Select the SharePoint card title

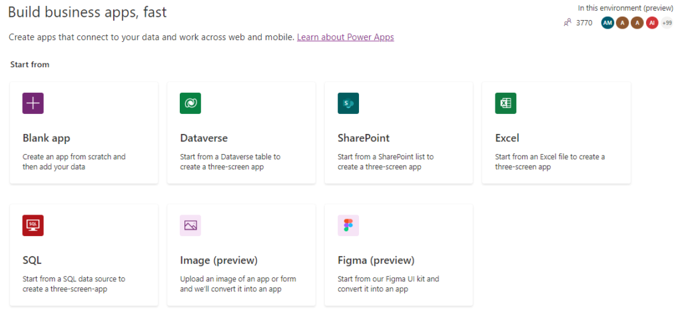364,139
